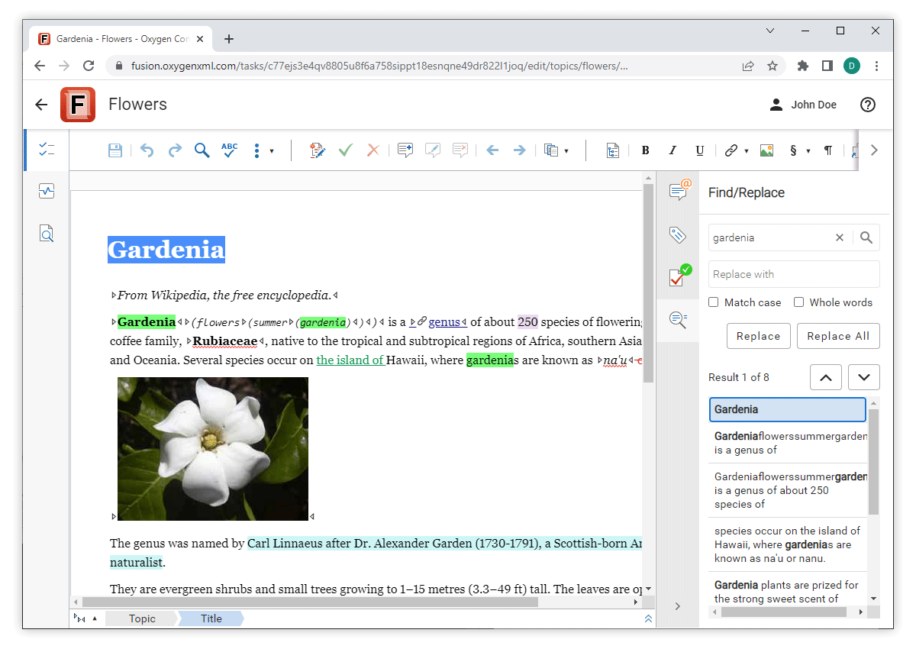Open the tags/attributes side panel

click(x=678, y=234)
